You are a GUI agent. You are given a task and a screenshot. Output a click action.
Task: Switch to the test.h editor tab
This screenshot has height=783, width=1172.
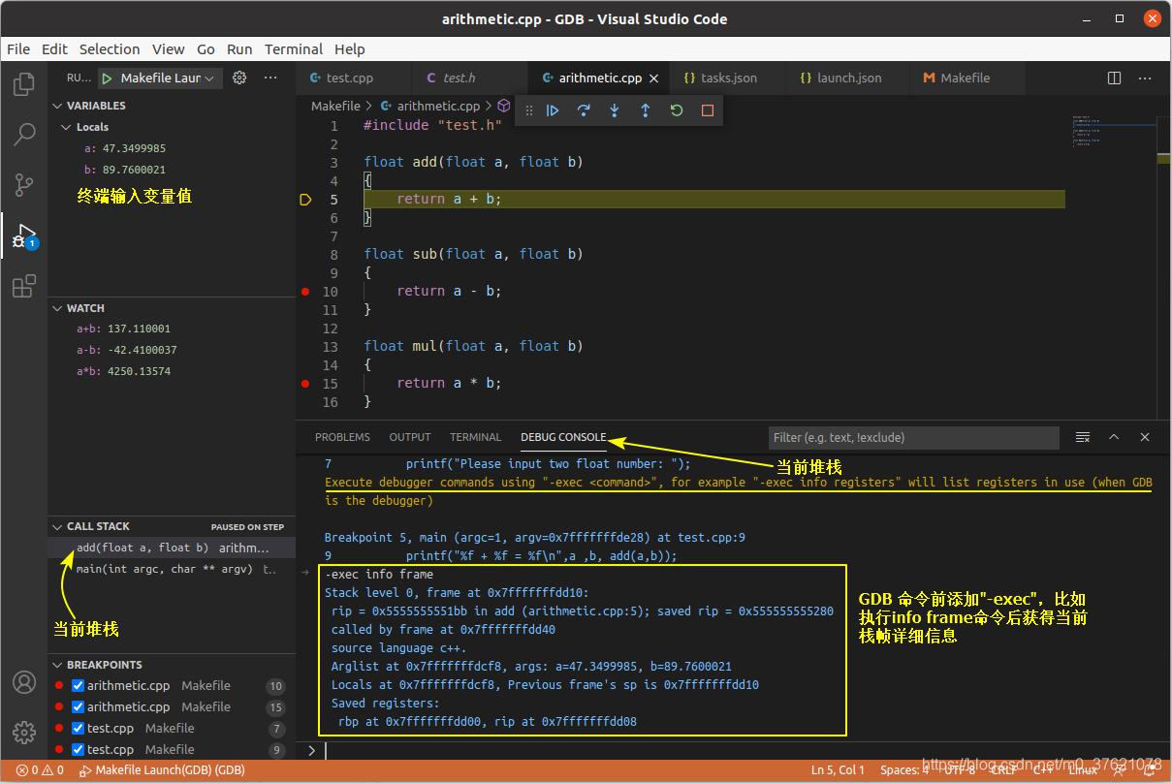pyautogui.click(x=470, y=78)
